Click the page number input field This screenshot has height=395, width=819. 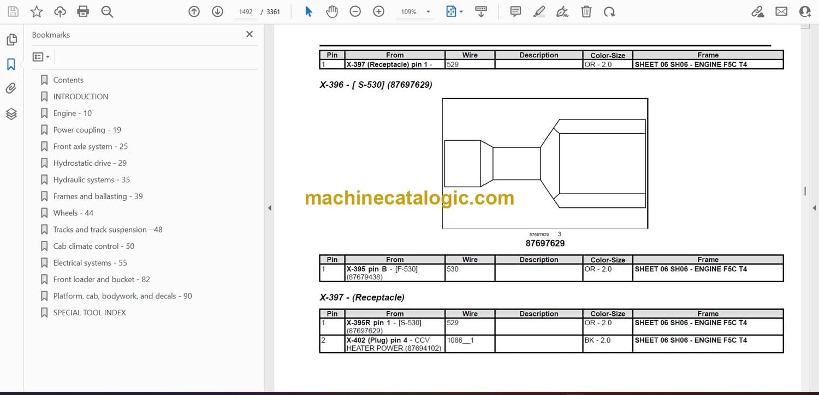click(246, 12)
